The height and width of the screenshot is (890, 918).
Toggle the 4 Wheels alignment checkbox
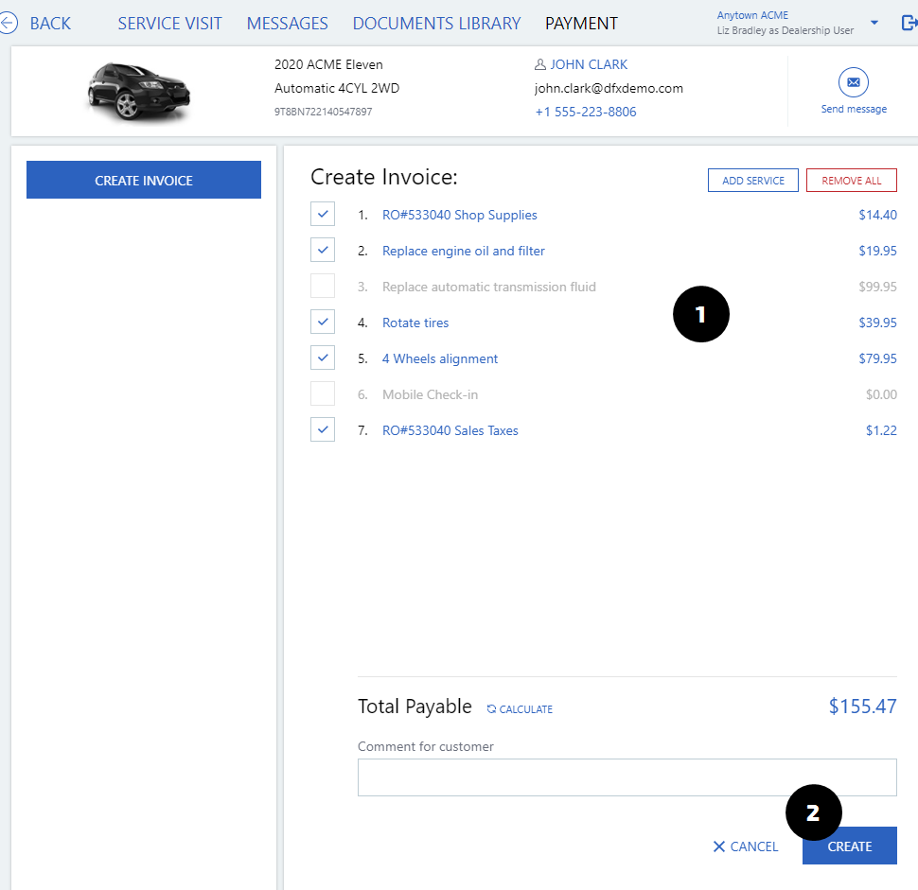click(323, 358)
